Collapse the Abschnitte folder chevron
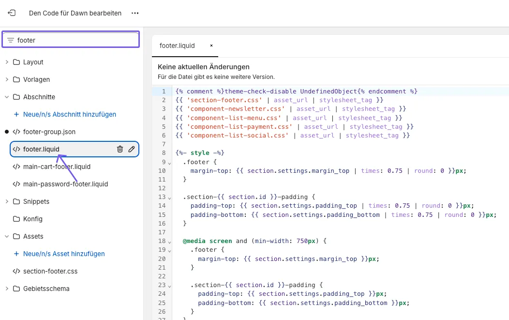The width and height of the screenshot is (509, 320). [x=7, y=97]
